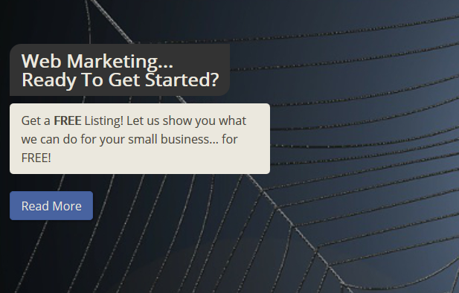Click the word "Started?" in the heading

pyautogui.click(x=182, y=80)
